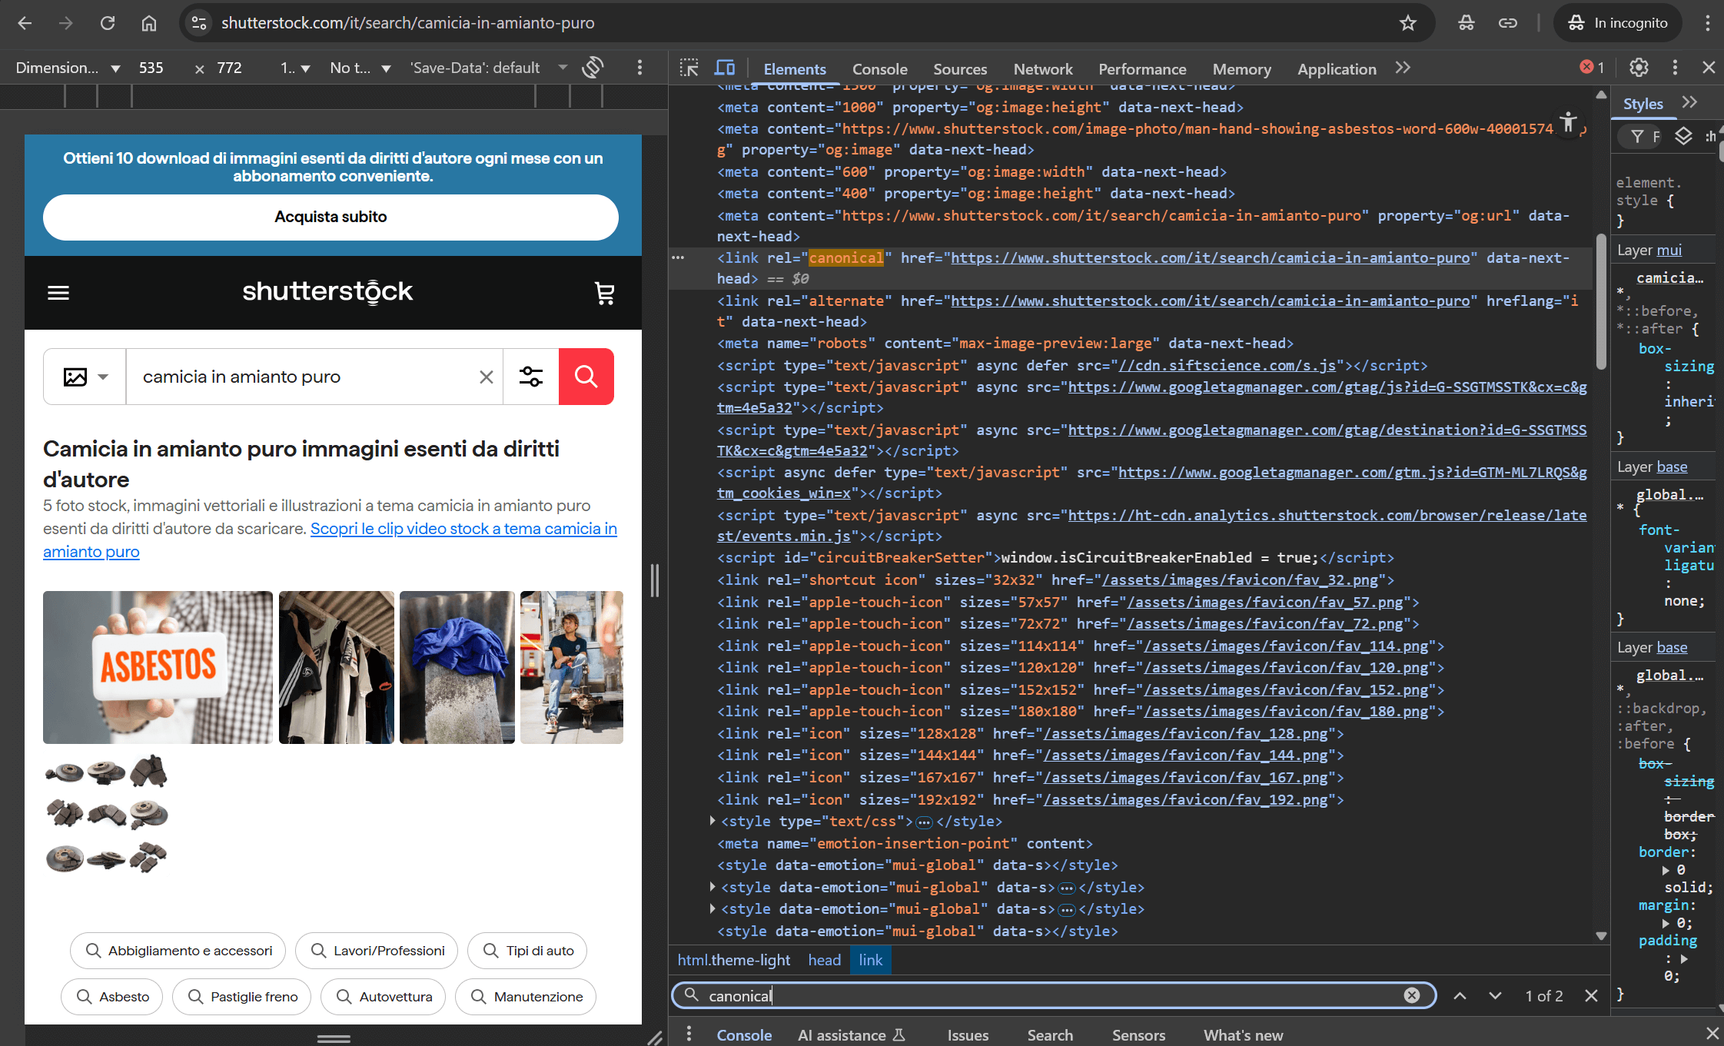Open the Shutterstock hamburger menu
The height and width of the screenshot is (1046, 1724).
pyautogui.click(x=58, y=293)
